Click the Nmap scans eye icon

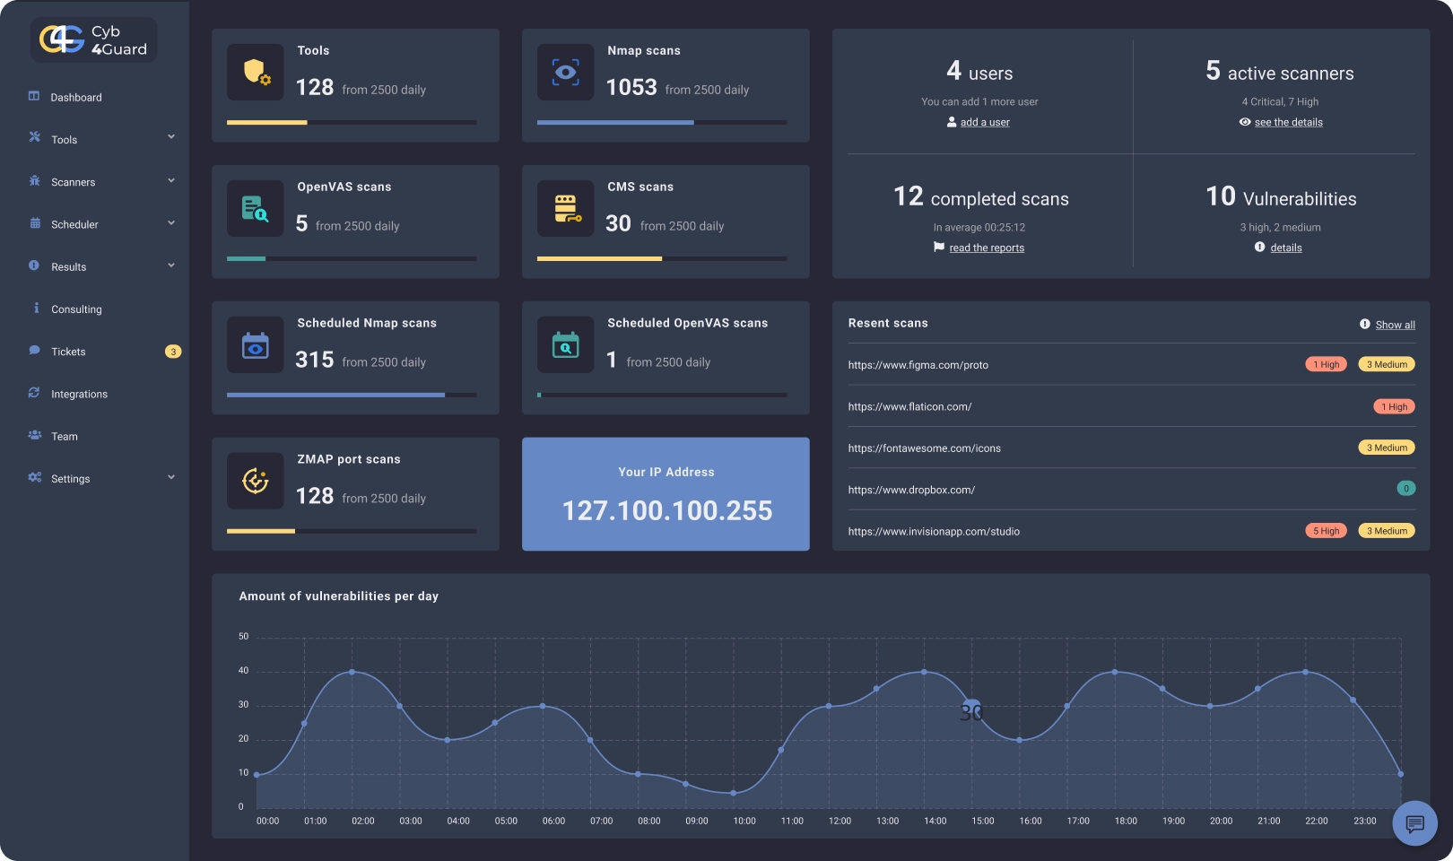(x=565, y=72)
